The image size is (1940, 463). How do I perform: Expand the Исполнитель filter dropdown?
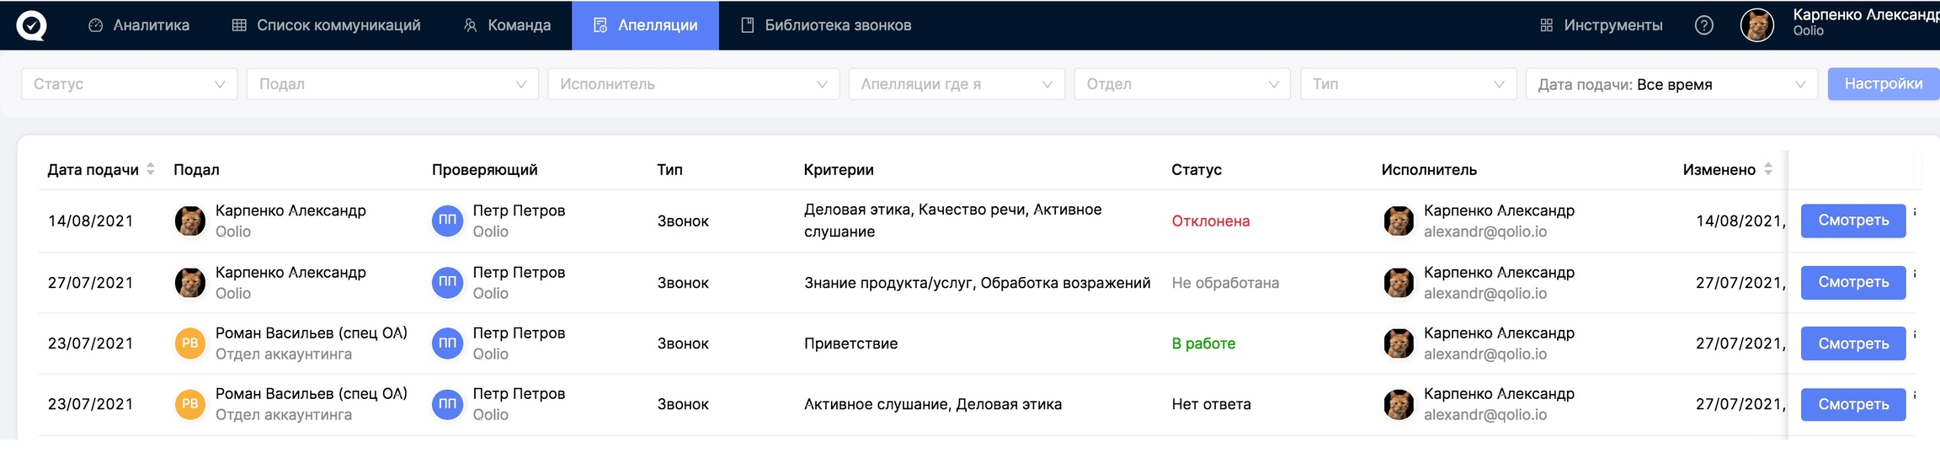693,84
